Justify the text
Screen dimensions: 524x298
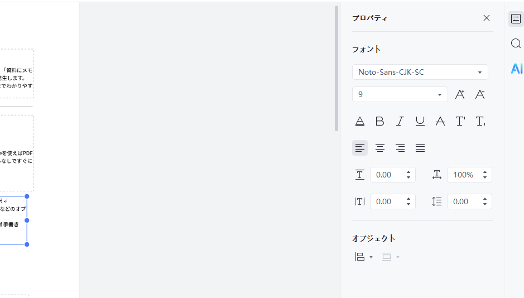click(x=420, y=148)
